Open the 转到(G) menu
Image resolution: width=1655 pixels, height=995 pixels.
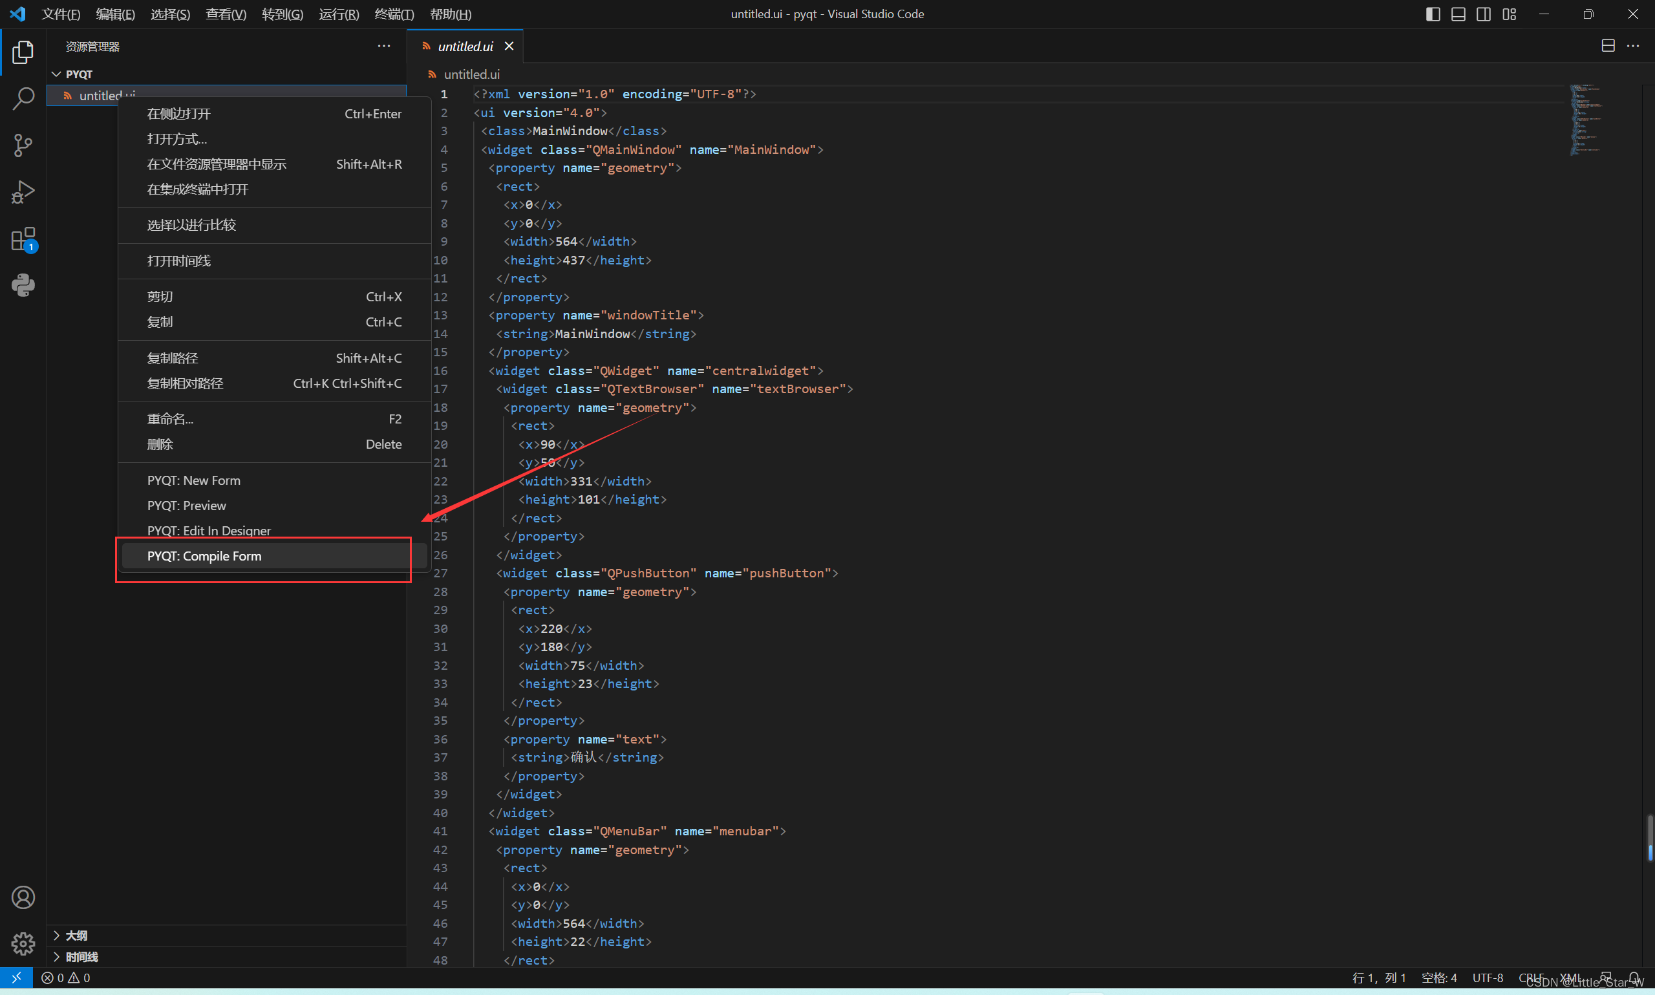coord(283,14)
